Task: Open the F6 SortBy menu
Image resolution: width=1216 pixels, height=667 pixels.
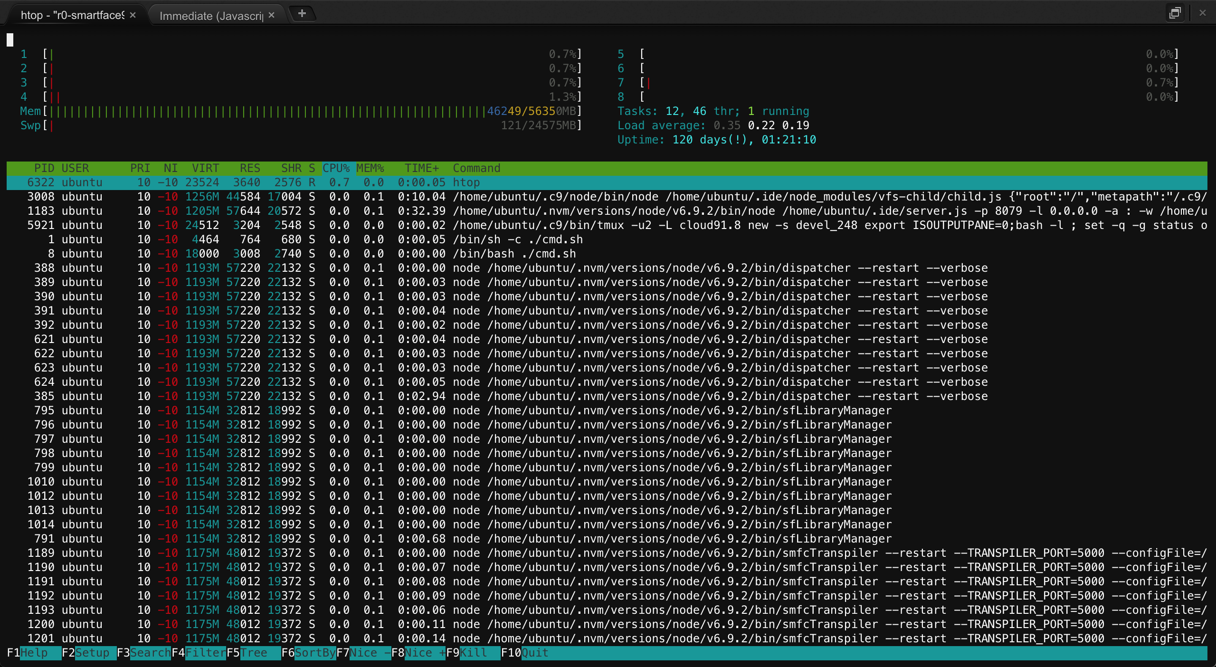Action: coord(314,653)
